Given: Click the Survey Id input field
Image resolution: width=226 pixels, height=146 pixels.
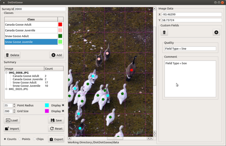Looking at the screenshot, I should pos(40,9).
